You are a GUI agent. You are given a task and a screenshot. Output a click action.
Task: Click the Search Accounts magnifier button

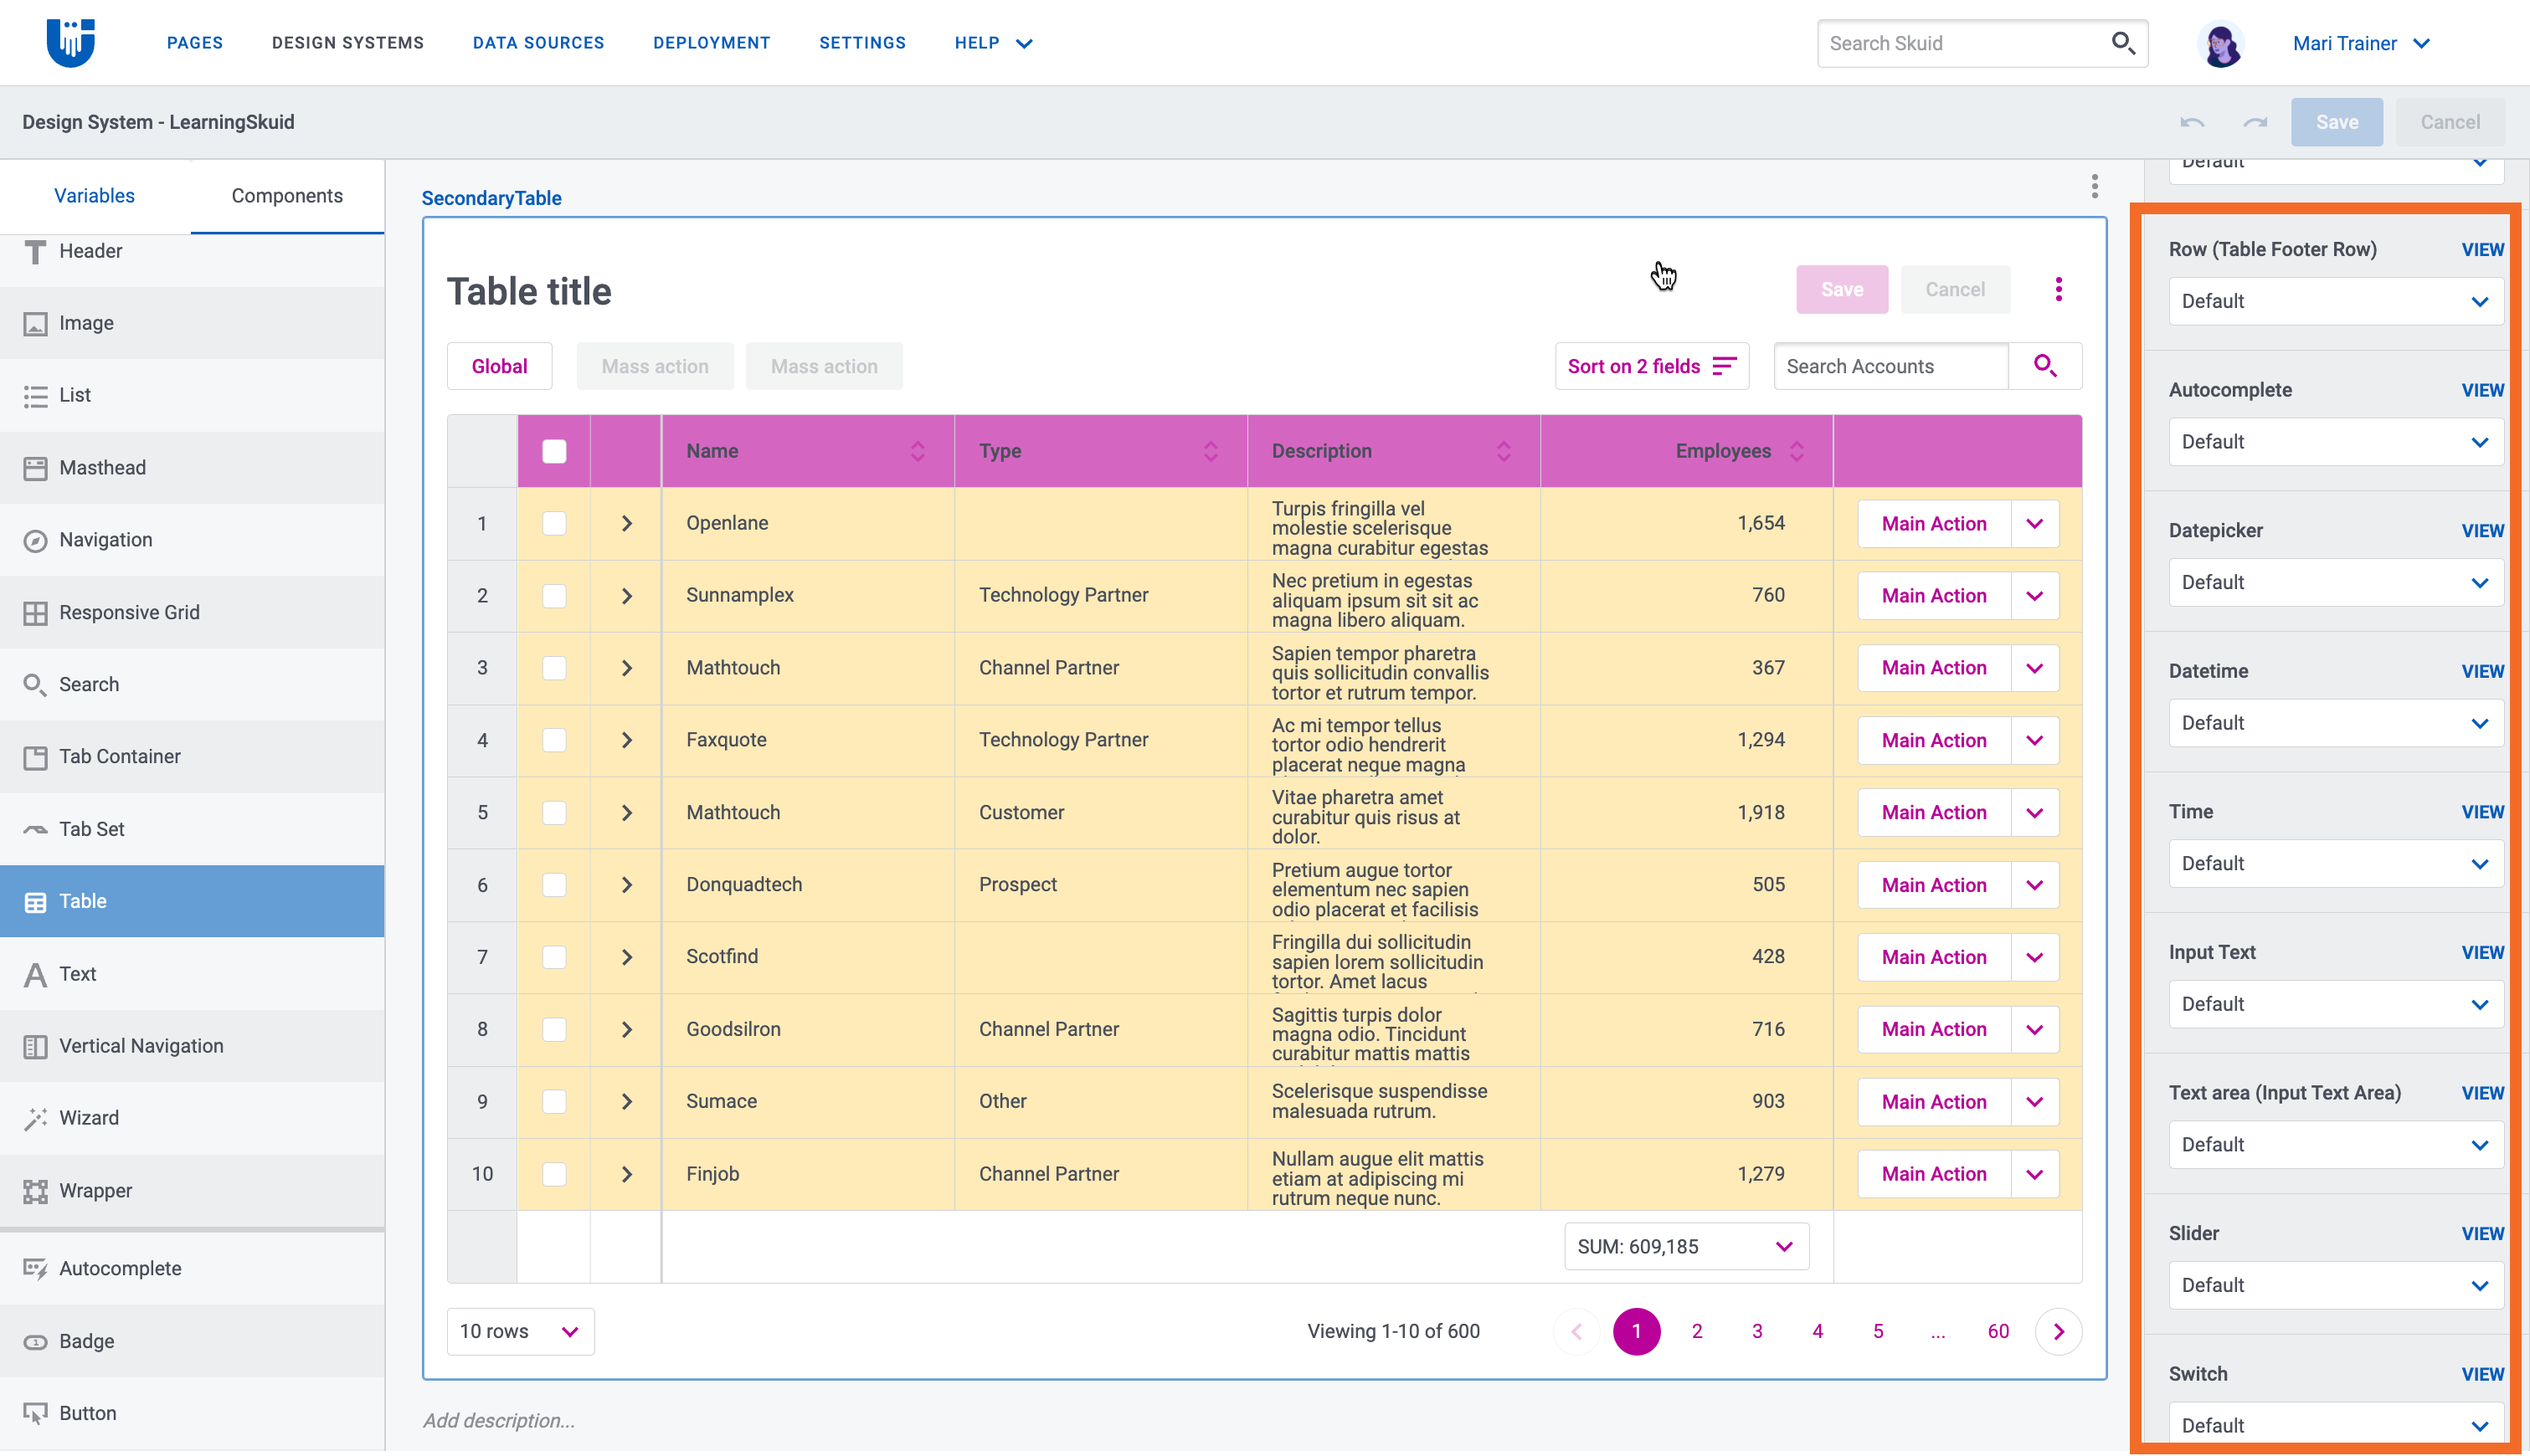[x=2044, y=366]
